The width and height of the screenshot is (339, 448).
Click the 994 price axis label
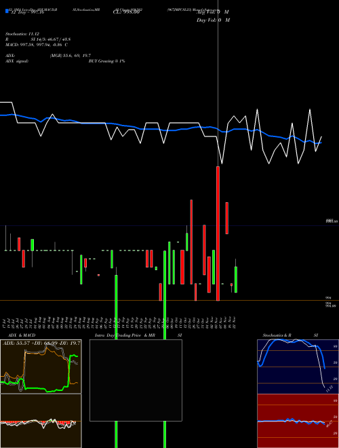(328, 298)
